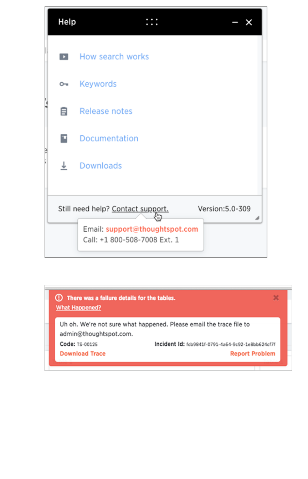The height and width of the screenshot is (479, 308).
Task: Open the How search works link
Action: click(x=114, y=57)
